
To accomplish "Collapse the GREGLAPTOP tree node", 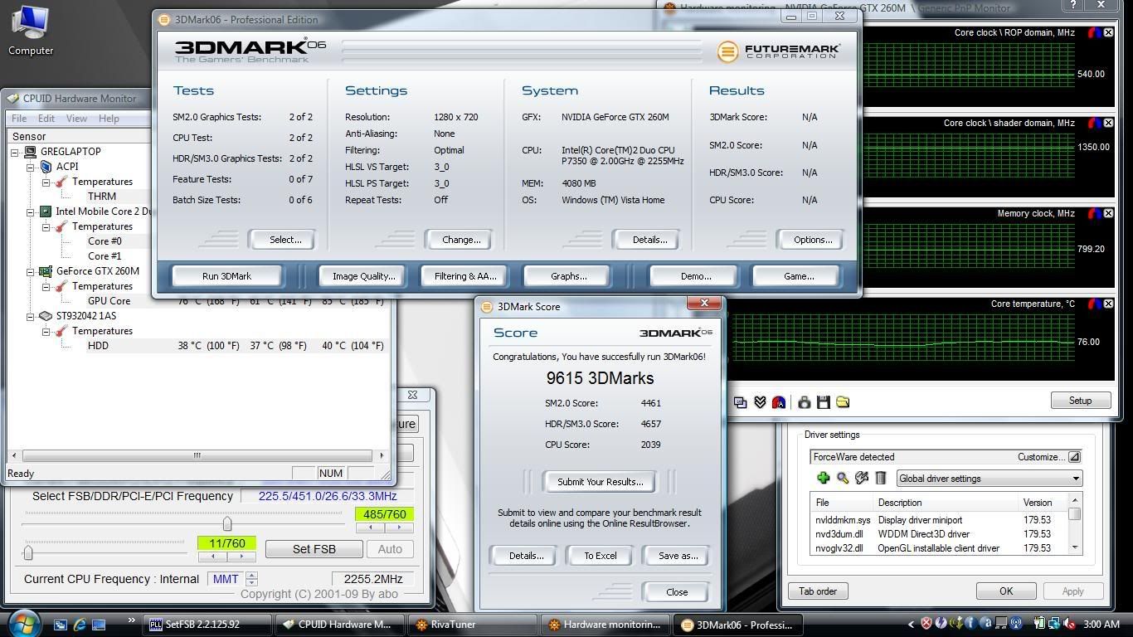I will [16, 152].
